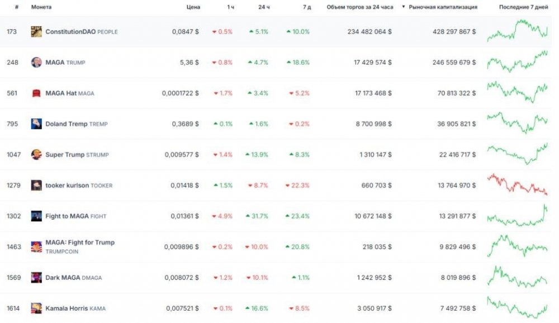Click the red MAGA Hat icon
Image resolution: width=559 pixels, height=323 pixels.
click(x=36, y=93)
